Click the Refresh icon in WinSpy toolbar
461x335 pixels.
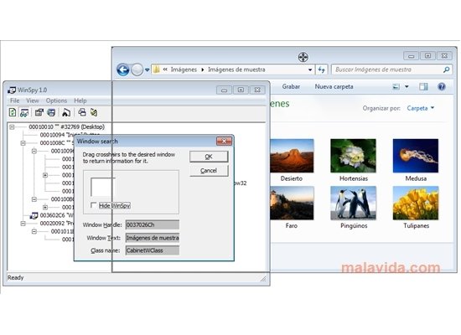[x=13, y=112]
